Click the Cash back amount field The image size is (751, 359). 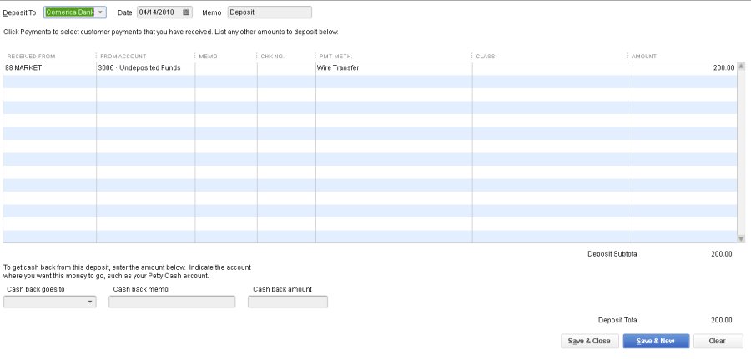(288, 302)
